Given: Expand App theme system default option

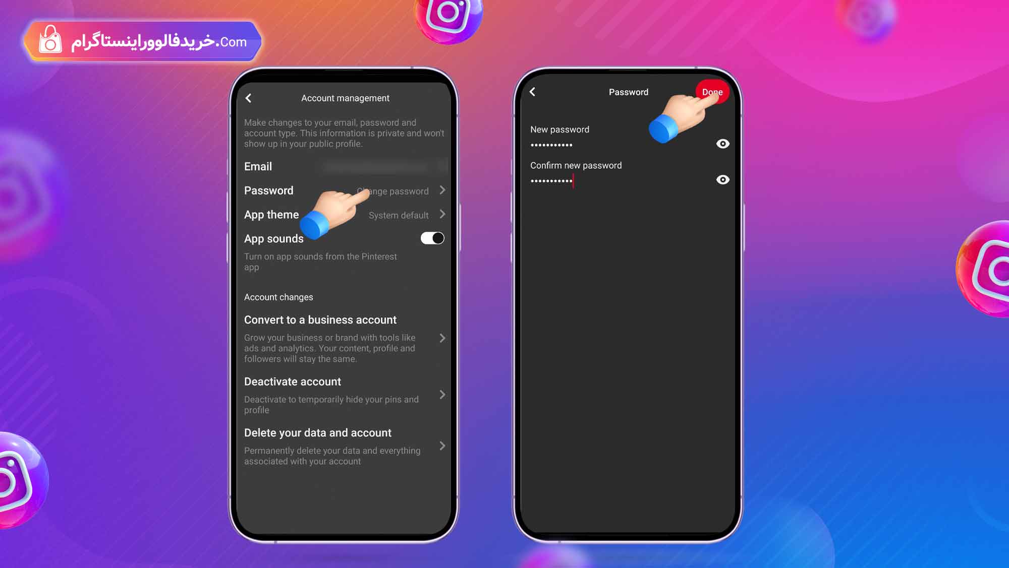Looking at the screenshot, I should point(441,214).
